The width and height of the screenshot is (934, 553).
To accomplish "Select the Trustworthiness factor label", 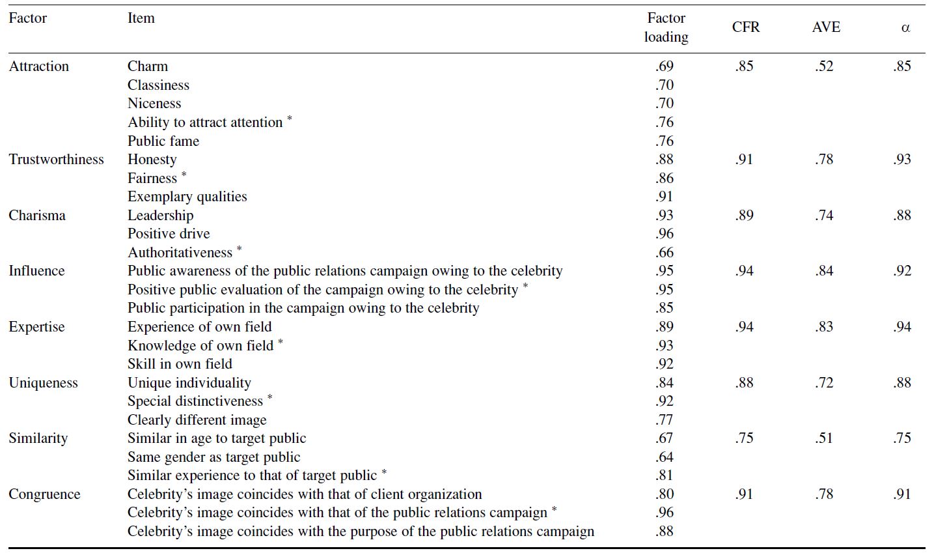I will coord(57,160).
